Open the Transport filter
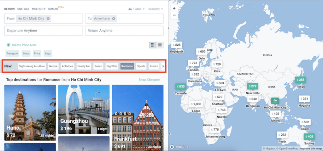323x151 pixels. pos(12,53)
